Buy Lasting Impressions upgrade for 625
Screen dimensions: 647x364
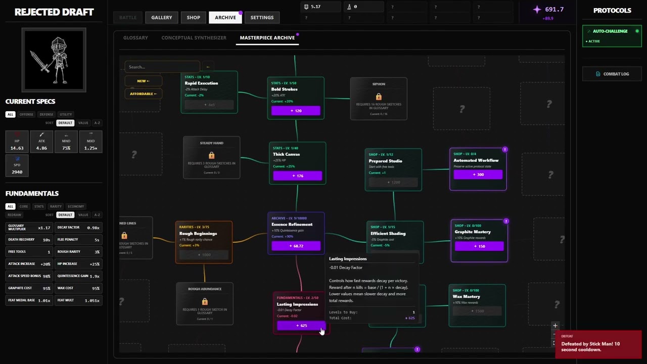pos(301,326)
